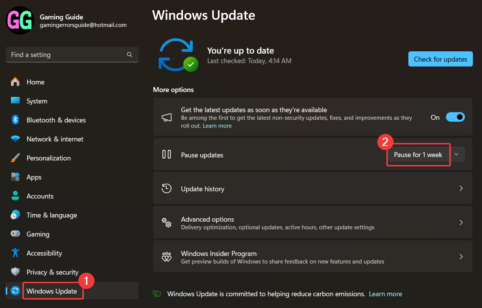Open Privacy & security settings
Image resolution: width=482 pixels, height=308 pixels.
point(72,272)
